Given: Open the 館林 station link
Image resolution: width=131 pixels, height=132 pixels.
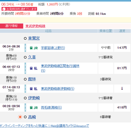Looking at the screenshot, I should [32, 79].
